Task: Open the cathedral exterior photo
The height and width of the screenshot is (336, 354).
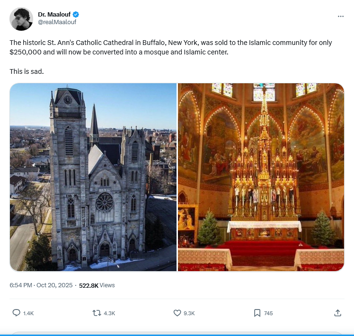Action: click(x=93, y=177)
